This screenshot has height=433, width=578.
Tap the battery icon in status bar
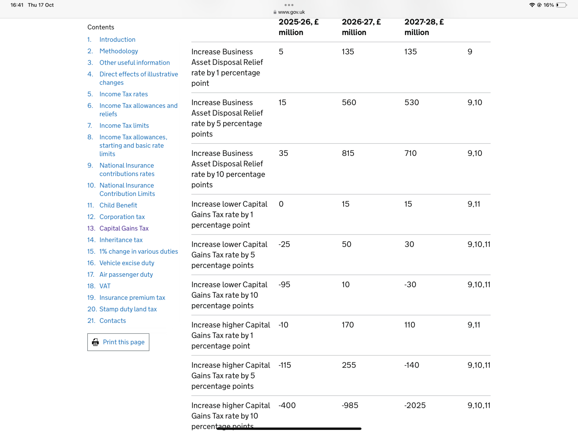coord(561,5)
